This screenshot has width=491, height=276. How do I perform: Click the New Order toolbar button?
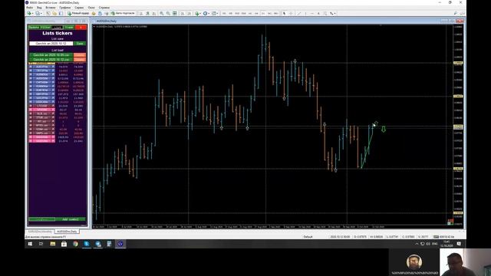(x=78, y=14)
